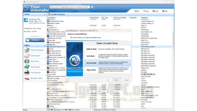The width and height of the screenshot is (197, 111).
Task: Open the Start Menu utility icon
Action: (x=27, y=61)
